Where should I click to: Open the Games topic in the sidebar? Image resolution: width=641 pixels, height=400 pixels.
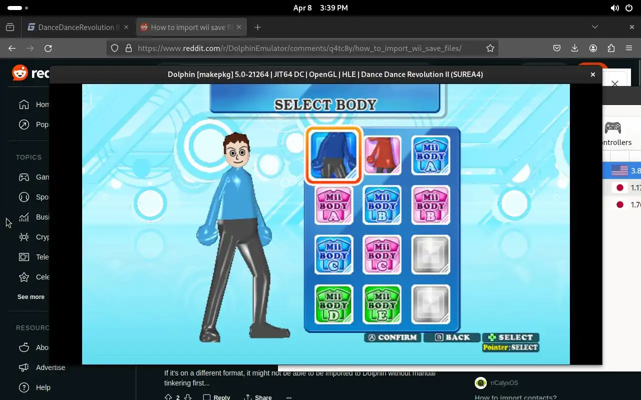click(x=33, y=177)
